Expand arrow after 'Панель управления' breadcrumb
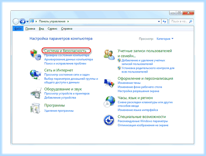 pos(68,21)
